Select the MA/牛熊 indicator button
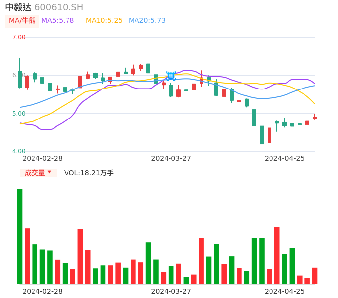The width and height of the screenshot is (338, 298). [22, 21]
